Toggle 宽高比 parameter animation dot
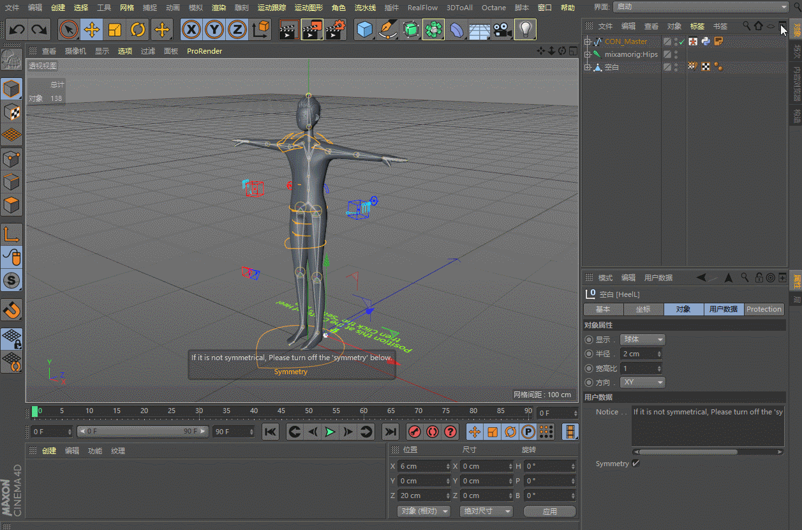 [x=588, y=368]
